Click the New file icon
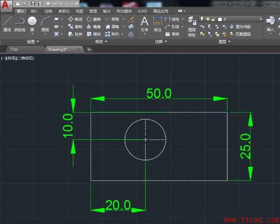280x224 pixels. 18,3
